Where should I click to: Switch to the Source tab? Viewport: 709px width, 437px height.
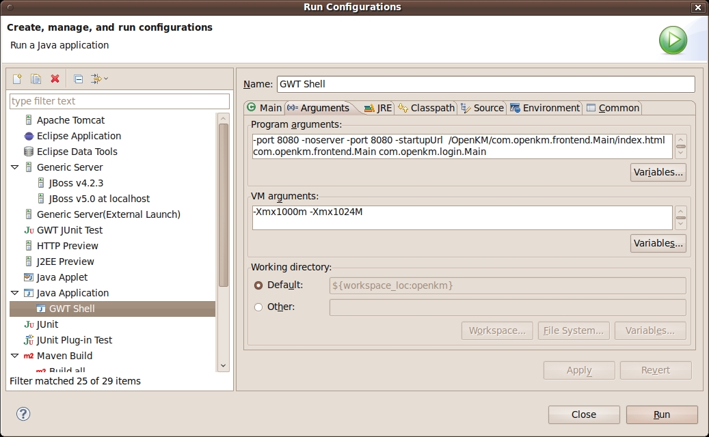482,108
